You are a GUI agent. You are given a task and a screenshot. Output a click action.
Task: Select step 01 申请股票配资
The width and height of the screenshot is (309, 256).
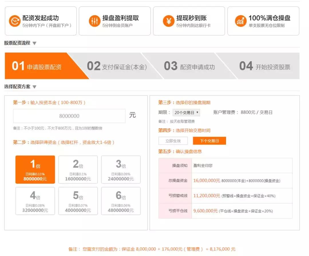[x=37, y=66]
